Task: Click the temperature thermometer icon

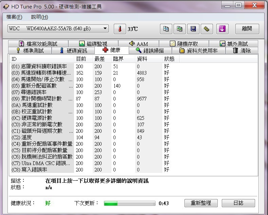Action: pyautogui.click(x=120, y=29)
